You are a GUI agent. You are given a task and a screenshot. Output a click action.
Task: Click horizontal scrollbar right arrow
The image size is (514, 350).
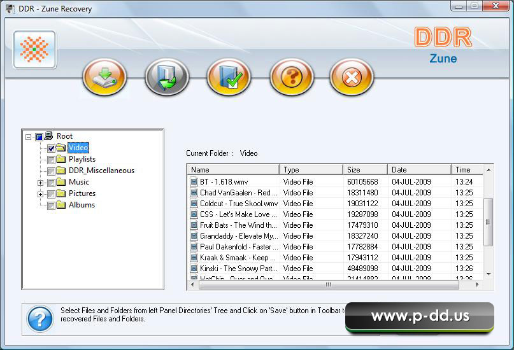(x=478, y=285)
